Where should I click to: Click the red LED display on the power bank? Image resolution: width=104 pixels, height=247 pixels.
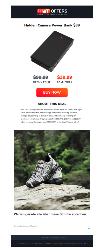[62, 37]
